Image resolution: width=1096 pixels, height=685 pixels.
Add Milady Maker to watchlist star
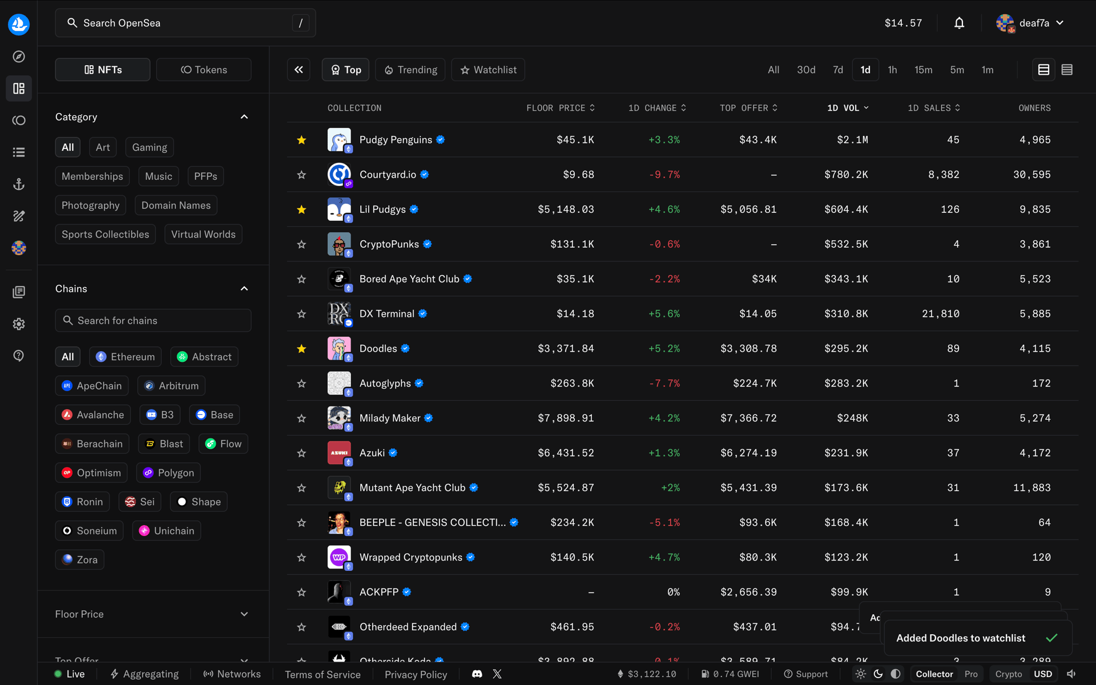pos(301,418)
